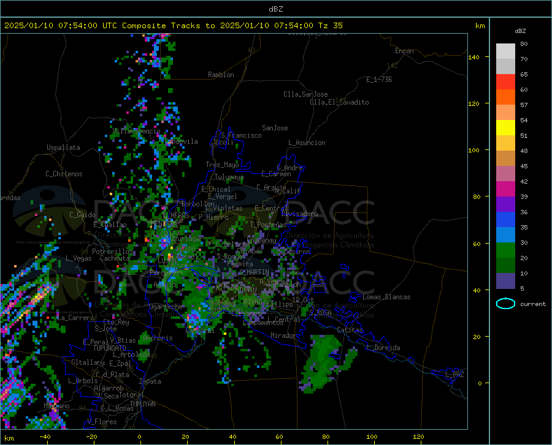Screen dimensions: 552x445
Task: Choose the bright green swatch between 30 and 20
Action: (505, 250)
